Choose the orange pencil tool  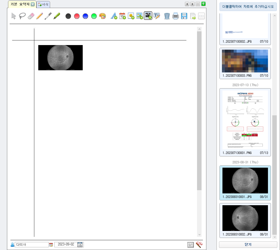(x=40, y=16)
